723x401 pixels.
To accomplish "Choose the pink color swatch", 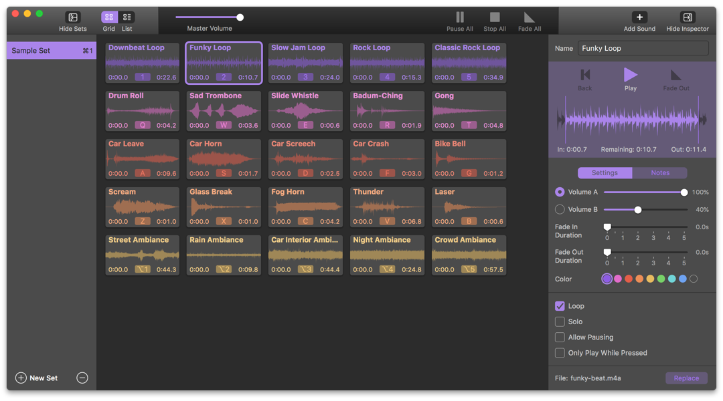I will (618, 279).
